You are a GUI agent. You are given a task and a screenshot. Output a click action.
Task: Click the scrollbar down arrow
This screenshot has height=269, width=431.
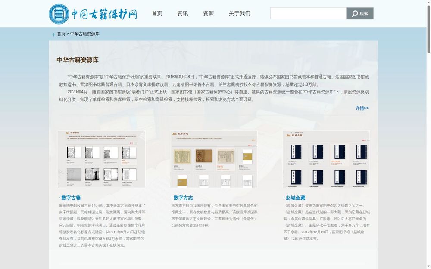coord(428,266)
